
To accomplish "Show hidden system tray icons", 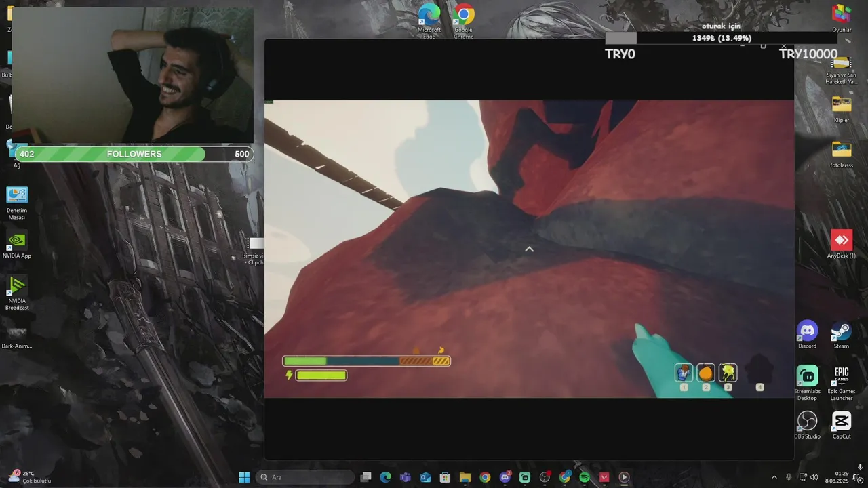I will point(774,477).
